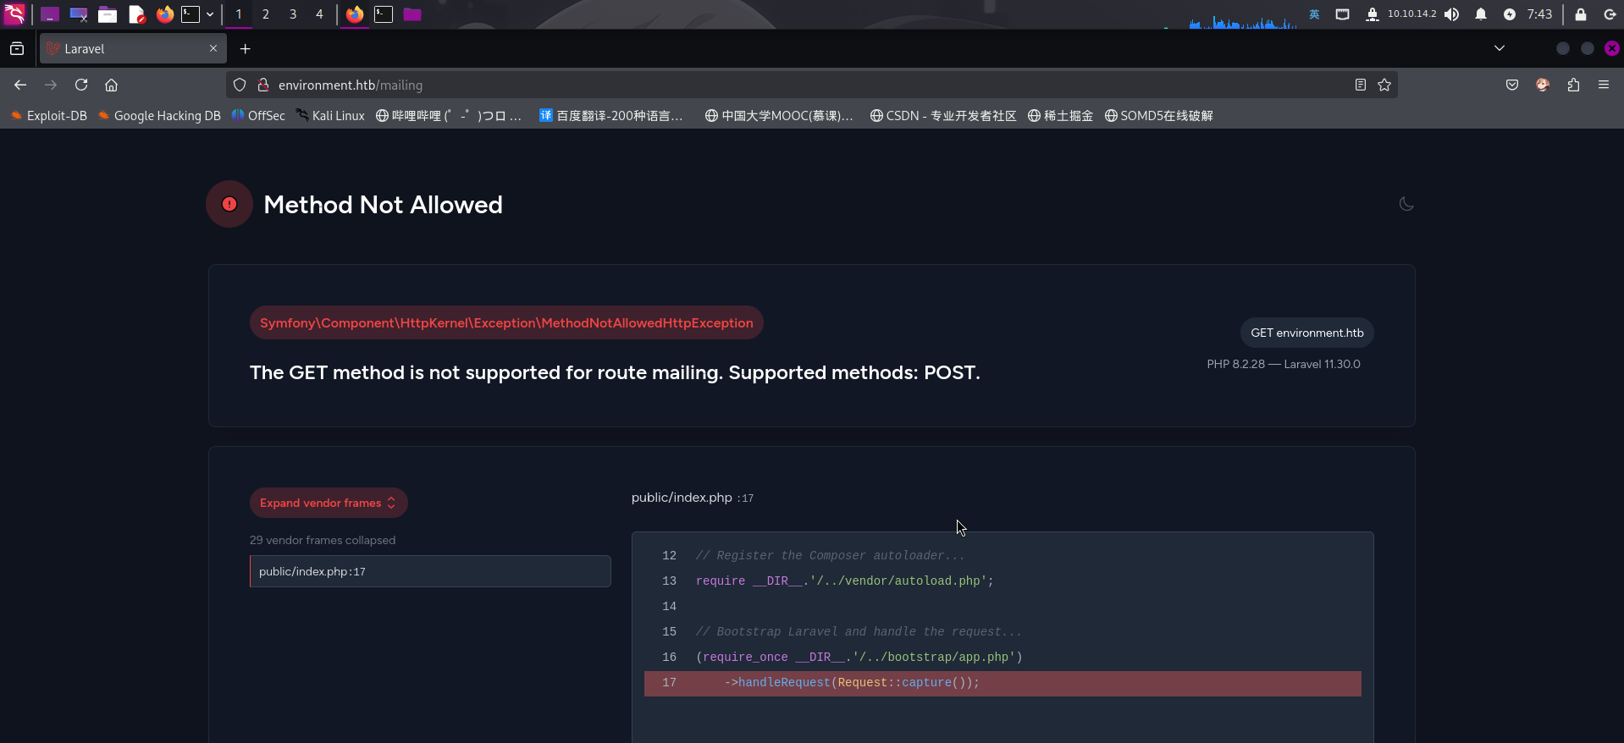Open the Exploit-DB bookmark

(x=49, y=116)
